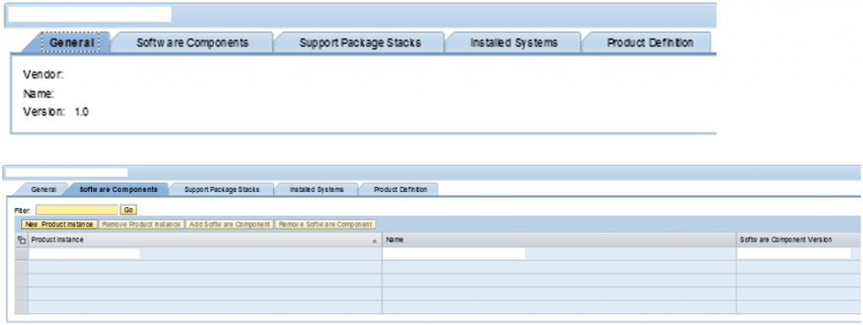
Task: Go to Installed Systems tab in lower panel
Action: click(x=317, y=189)
